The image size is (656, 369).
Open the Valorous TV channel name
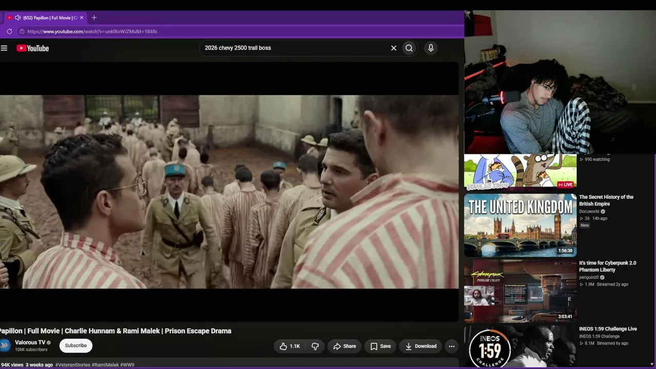(x=30, y=342)
